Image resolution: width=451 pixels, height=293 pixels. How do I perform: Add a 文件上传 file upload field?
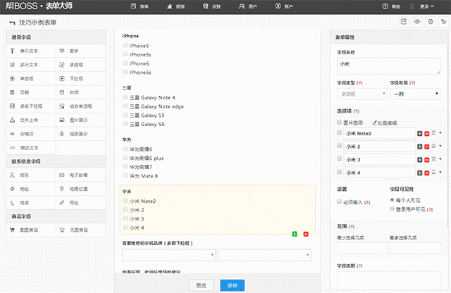31,120
